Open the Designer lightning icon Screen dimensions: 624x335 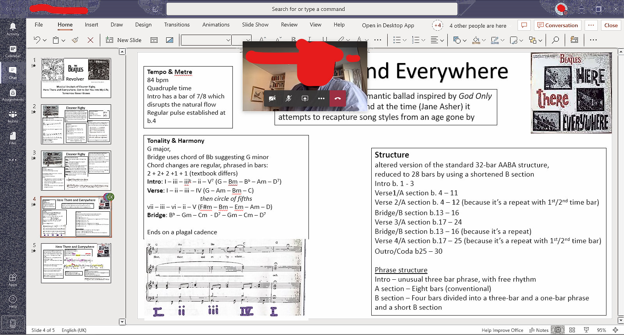[x=574, y=40]
